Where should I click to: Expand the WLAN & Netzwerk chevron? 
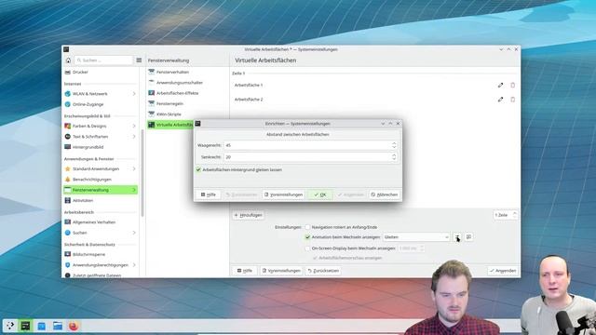[x=134, y=94]
